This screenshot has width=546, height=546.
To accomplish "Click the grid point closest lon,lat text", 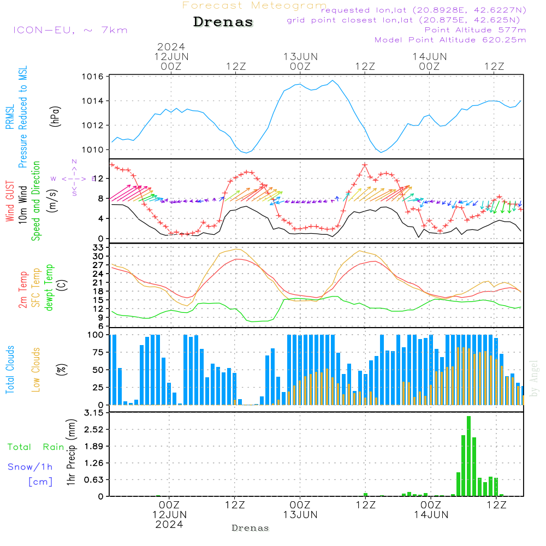I will coord(407,20).
